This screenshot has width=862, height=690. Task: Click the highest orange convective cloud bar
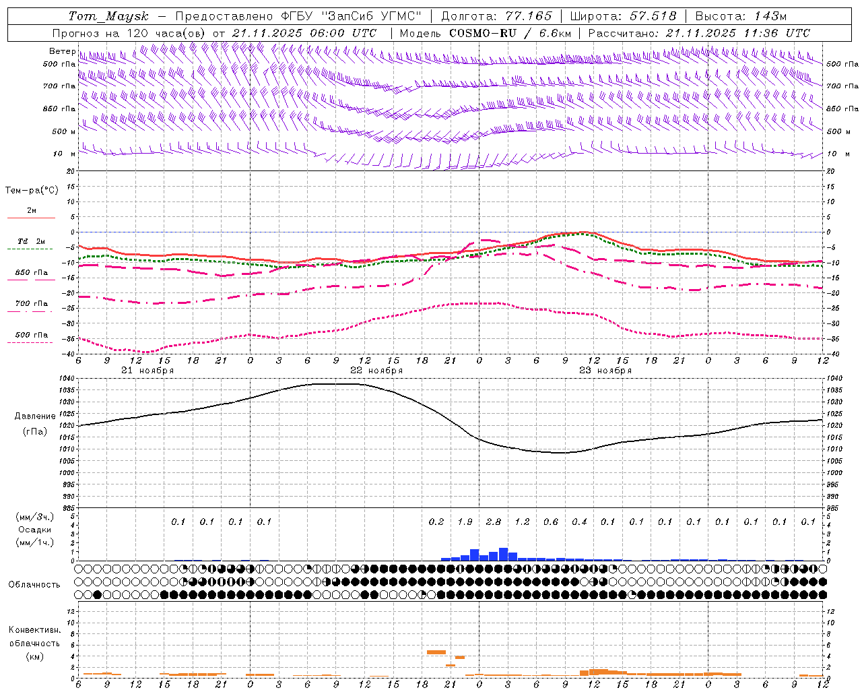pos(436,652)
